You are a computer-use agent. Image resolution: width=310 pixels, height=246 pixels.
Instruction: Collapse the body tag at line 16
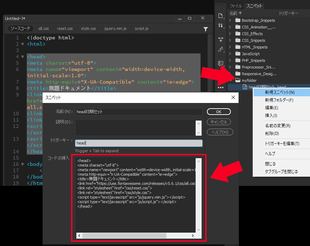click(x=23, y=164)
